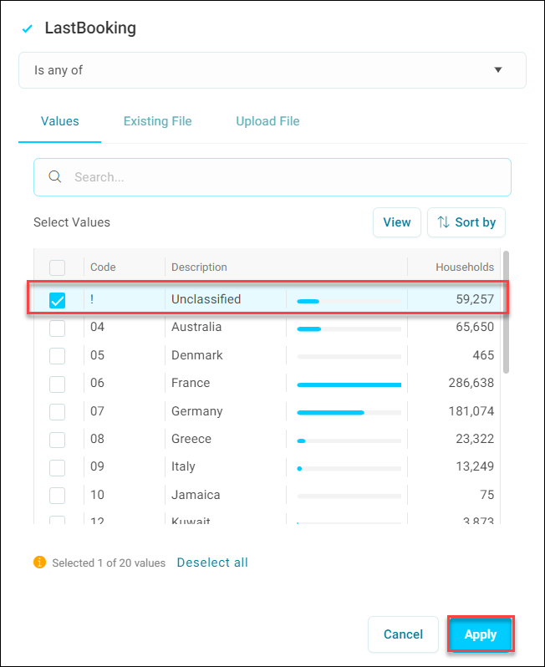Tick the Jamaica checkbox
The image size is (545, 667).
[x=58, y=496]
